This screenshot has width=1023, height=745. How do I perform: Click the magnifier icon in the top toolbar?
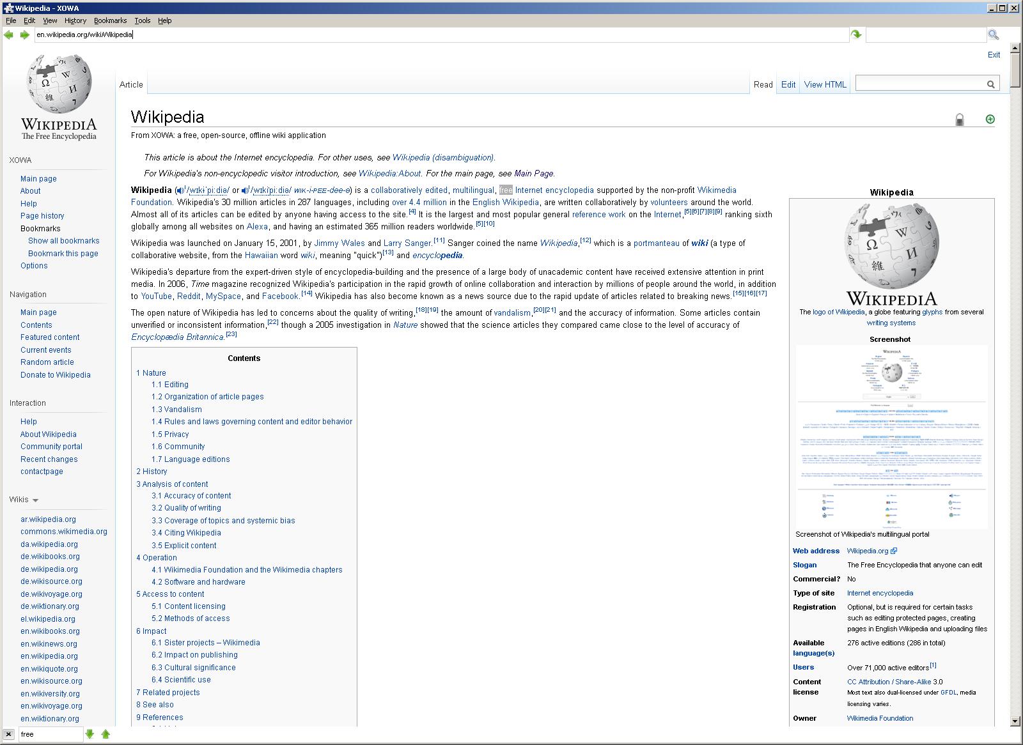(x=993, y=35)
